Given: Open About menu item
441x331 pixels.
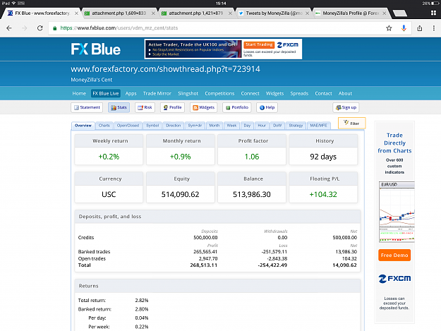Looking at the screenshot, I should [345, 93].
